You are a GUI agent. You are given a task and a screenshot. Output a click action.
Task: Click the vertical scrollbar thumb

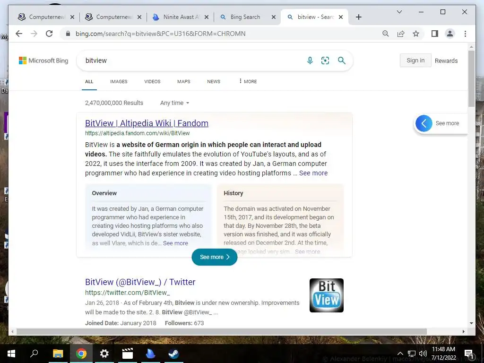[x=471, y=79]
